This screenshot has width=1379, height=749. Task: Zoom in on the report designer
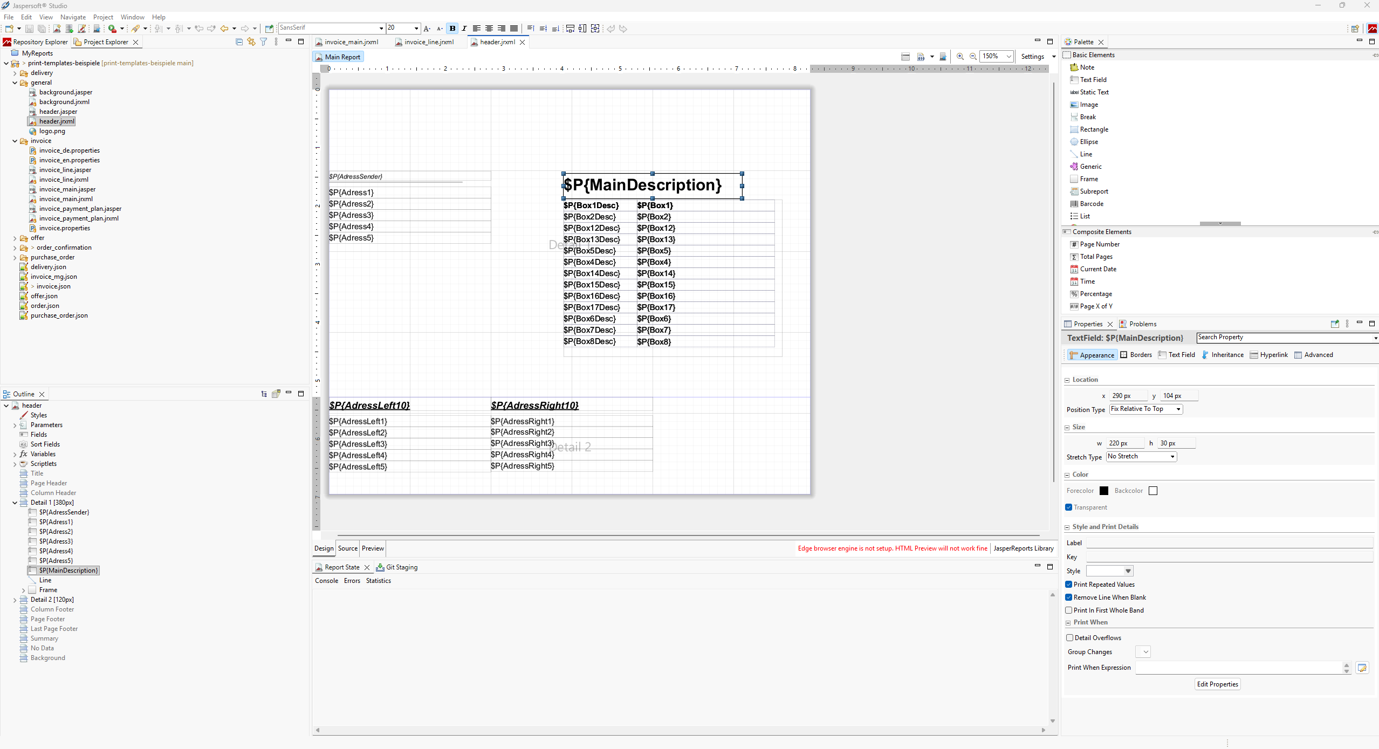960,56
